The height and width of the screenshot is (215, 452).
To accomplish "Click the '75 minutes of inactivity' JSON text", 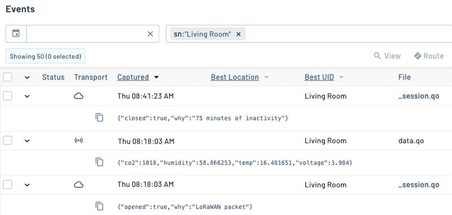I will pyautogui.click(x=203, y=118).
